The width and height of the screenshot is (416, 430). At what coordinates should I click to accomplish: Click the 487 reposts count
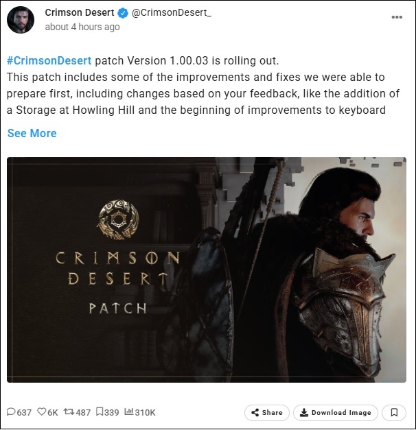pyautogui.click(x=83, y=412)
